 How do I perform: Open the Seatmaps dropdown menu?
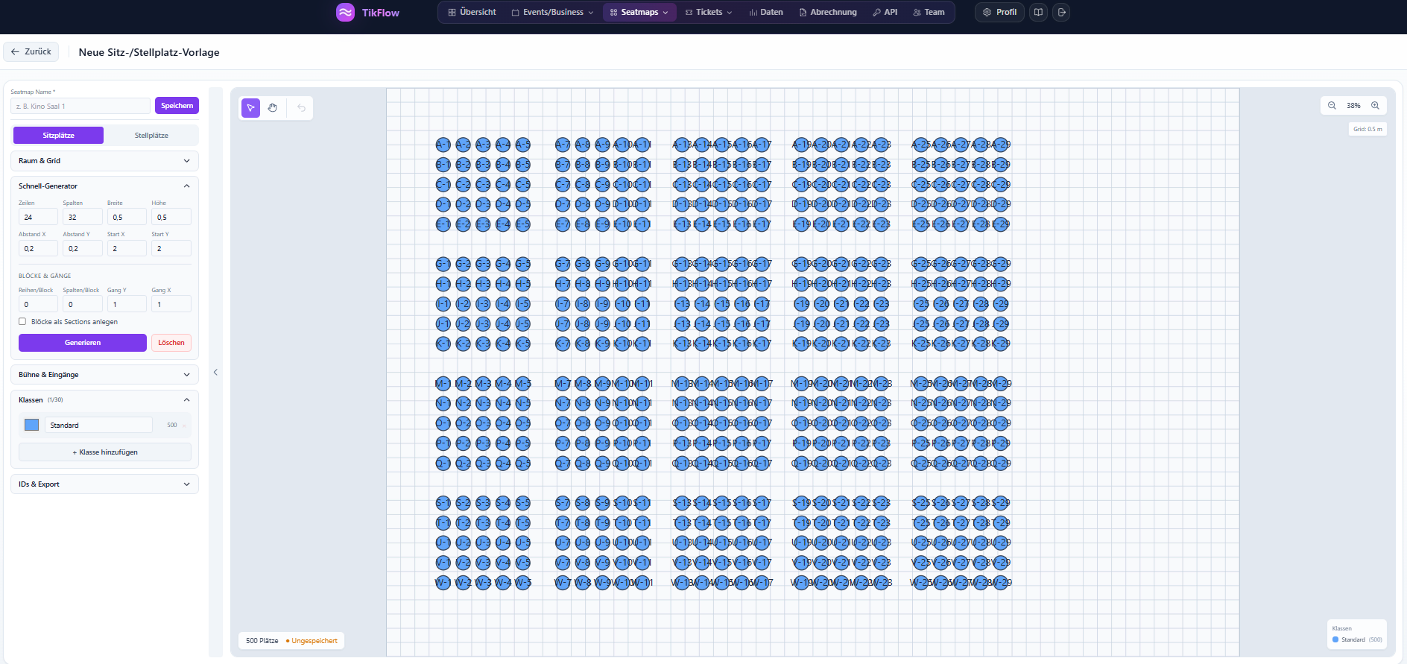tap(639, 13)
